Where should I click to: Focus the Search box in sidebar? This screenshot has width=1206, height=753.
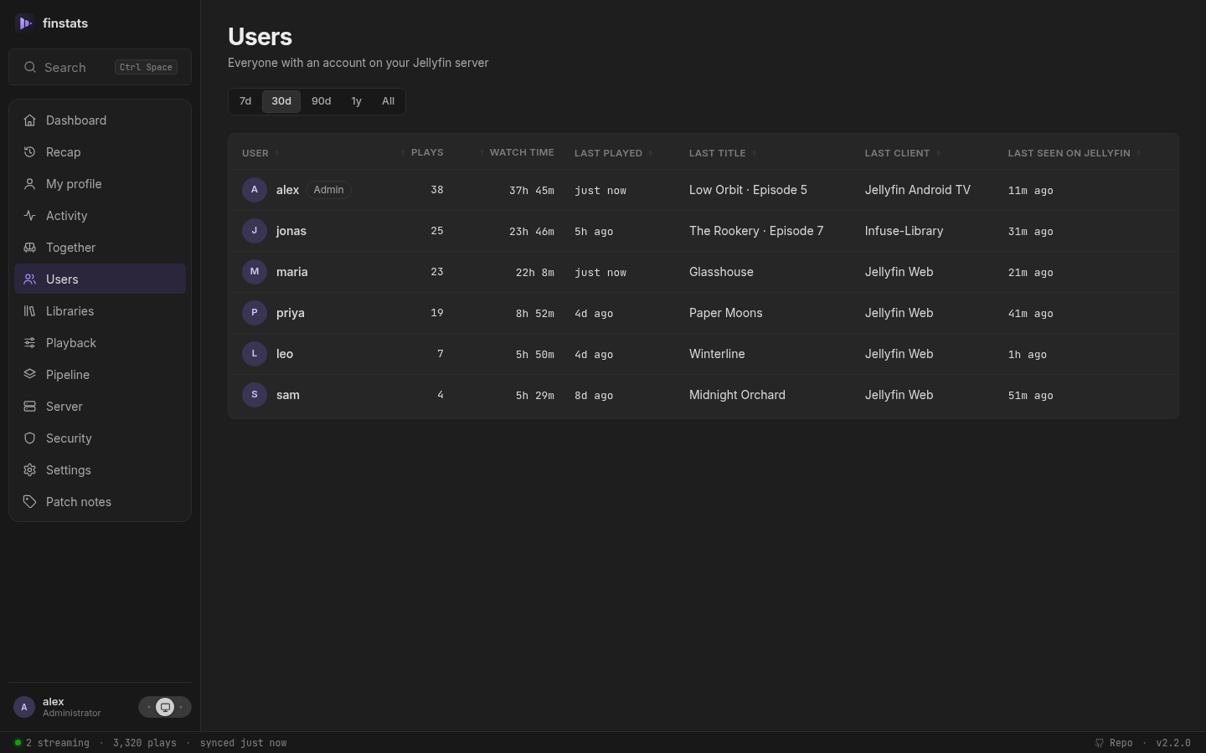[100, 67]
